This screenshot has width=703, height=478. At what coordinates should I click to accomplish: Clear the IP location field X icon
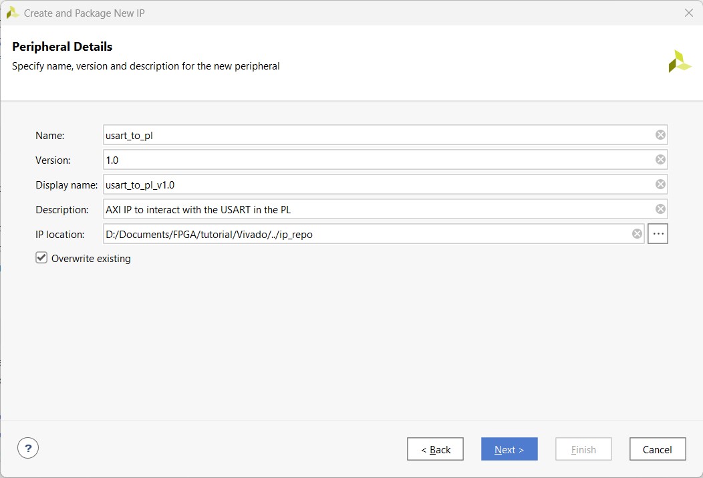637,234
